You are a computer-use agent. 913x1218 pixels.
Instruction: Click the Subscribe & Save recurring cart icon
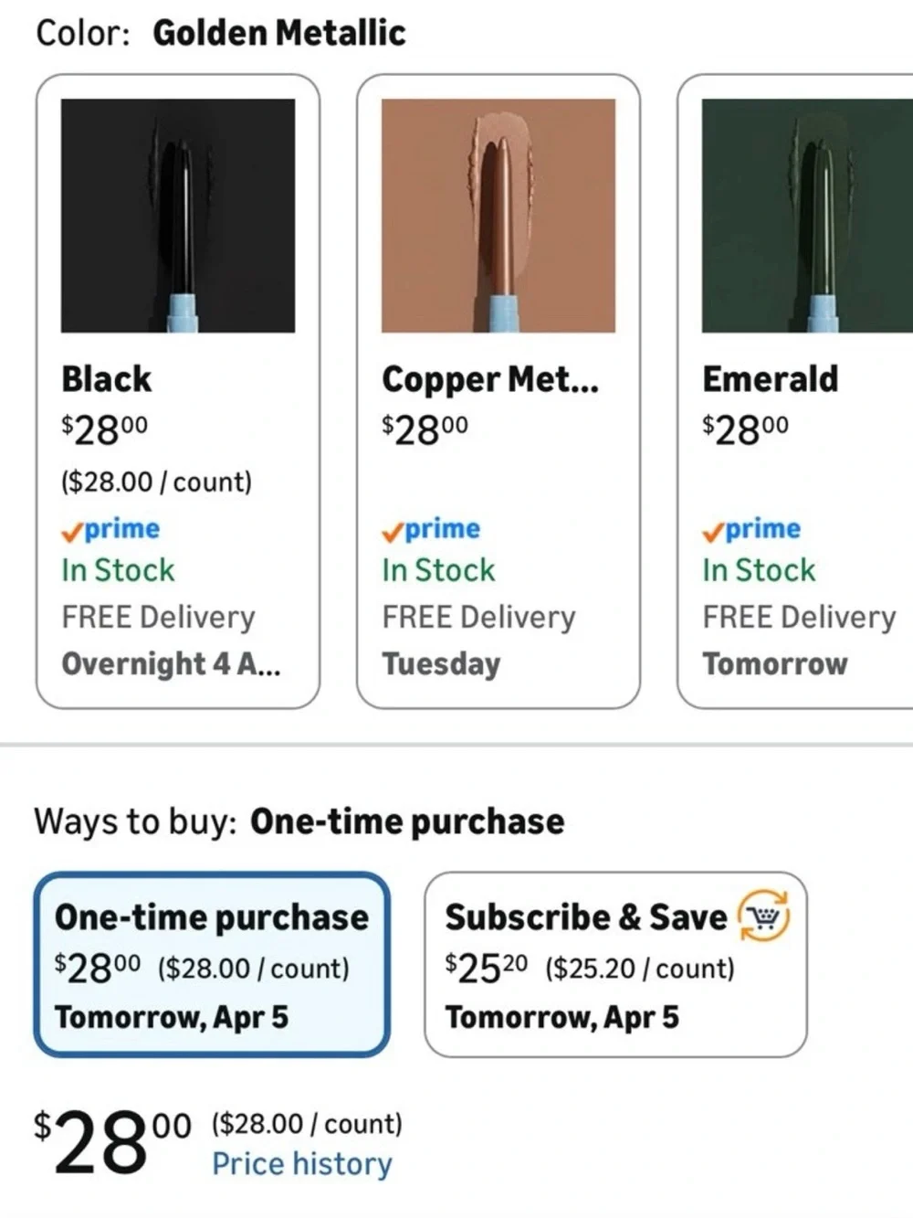[x=764, y=916]
